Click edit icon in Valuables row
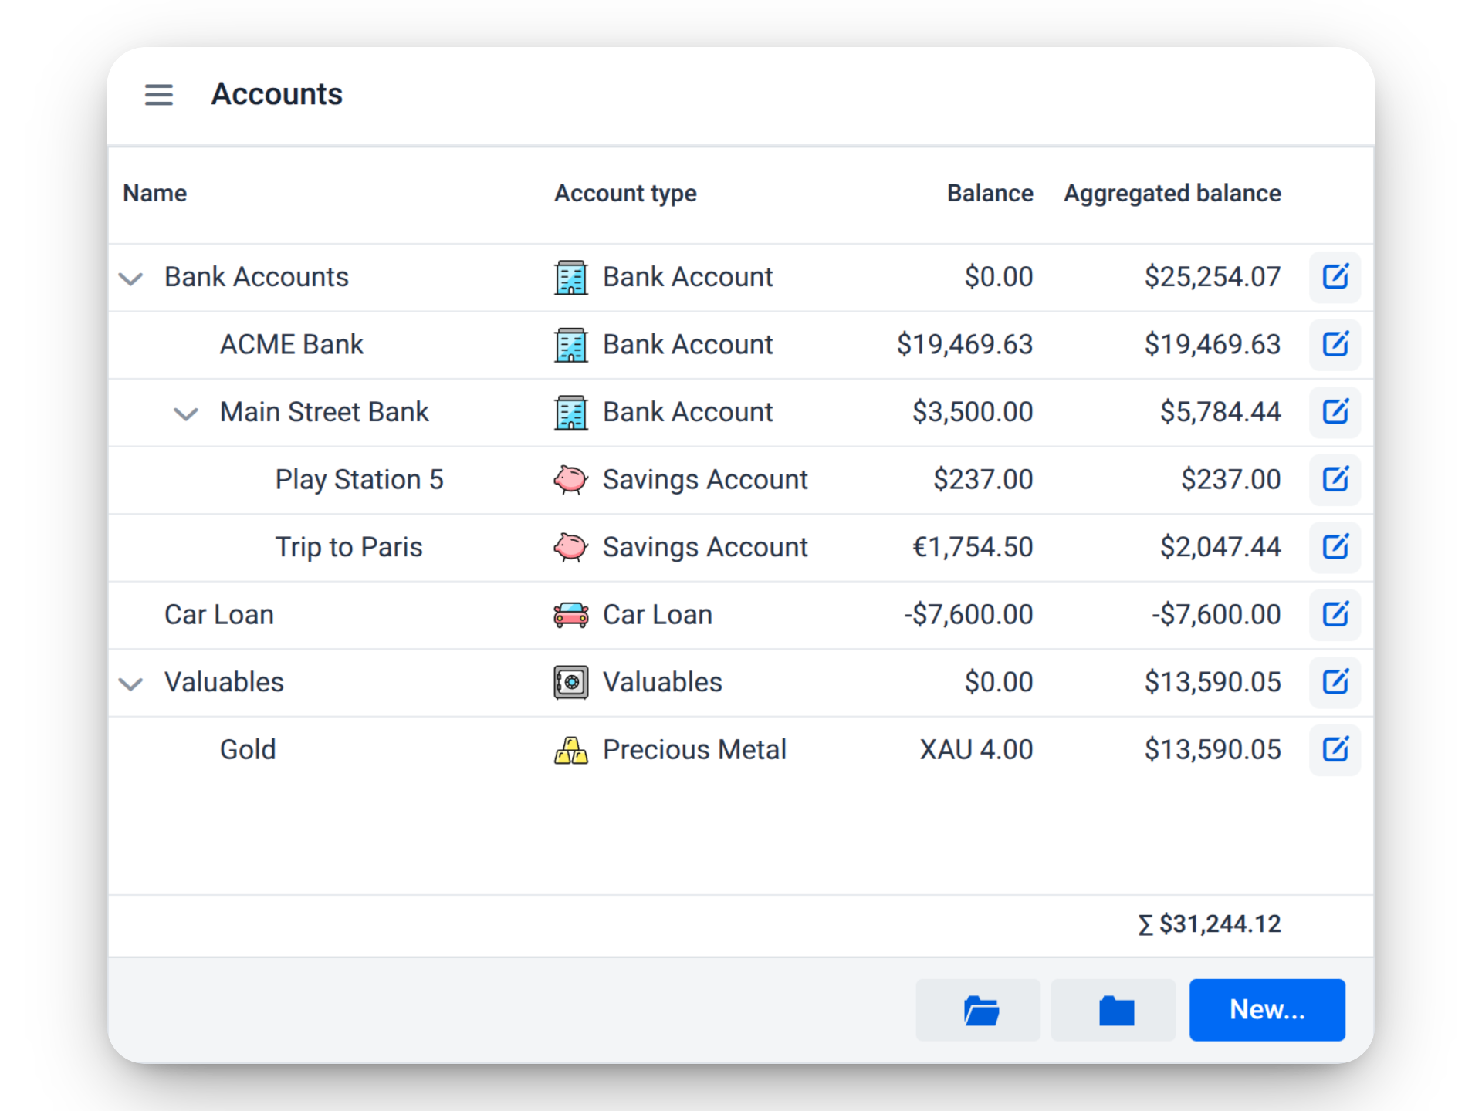The image size is (1482, 1111). pyautogui.click(x=1335, y=682)
